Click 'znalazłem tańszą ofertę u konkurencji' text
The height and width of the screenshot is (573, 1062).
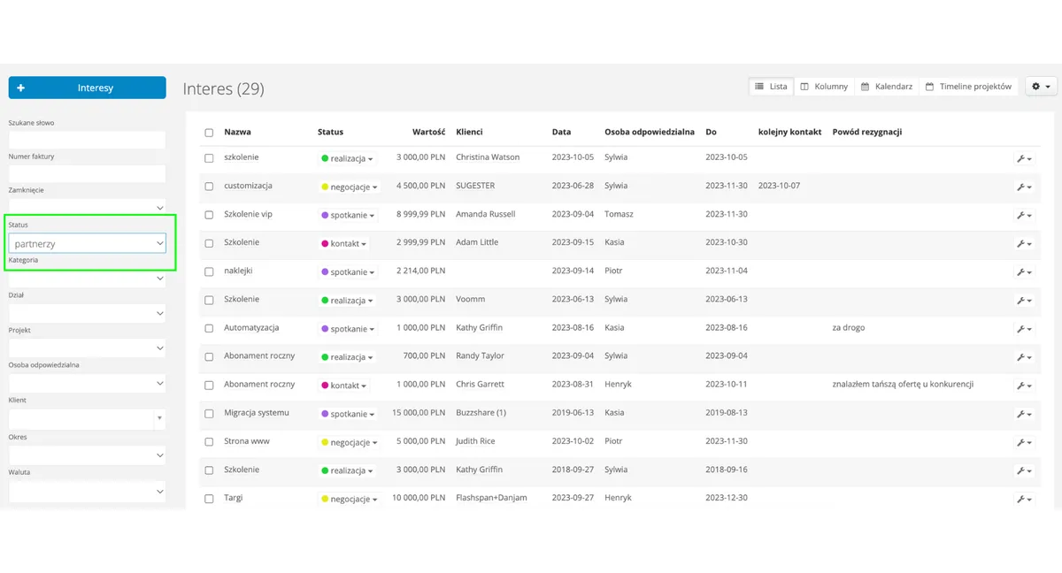[x=903, y=385]
